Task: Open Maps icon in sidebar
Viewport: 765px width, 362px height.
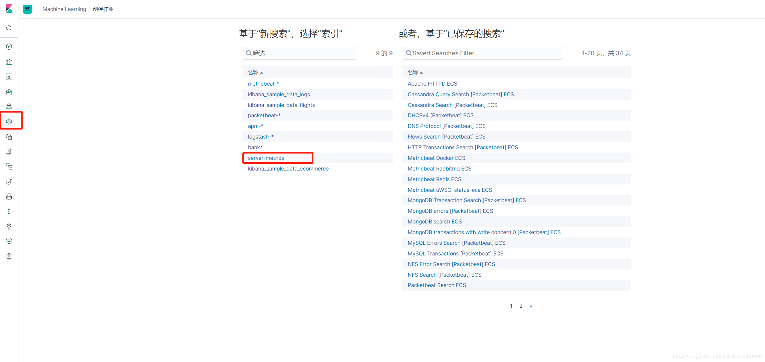Action: 9,107
